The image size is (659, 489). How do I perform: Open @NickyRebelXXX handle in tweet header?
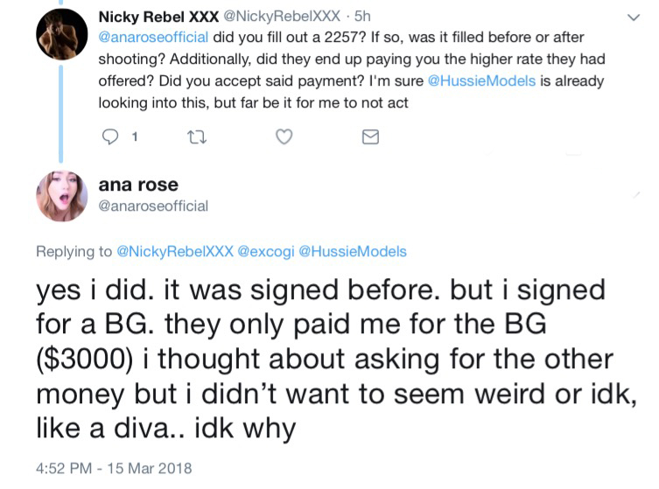[282, 16]
